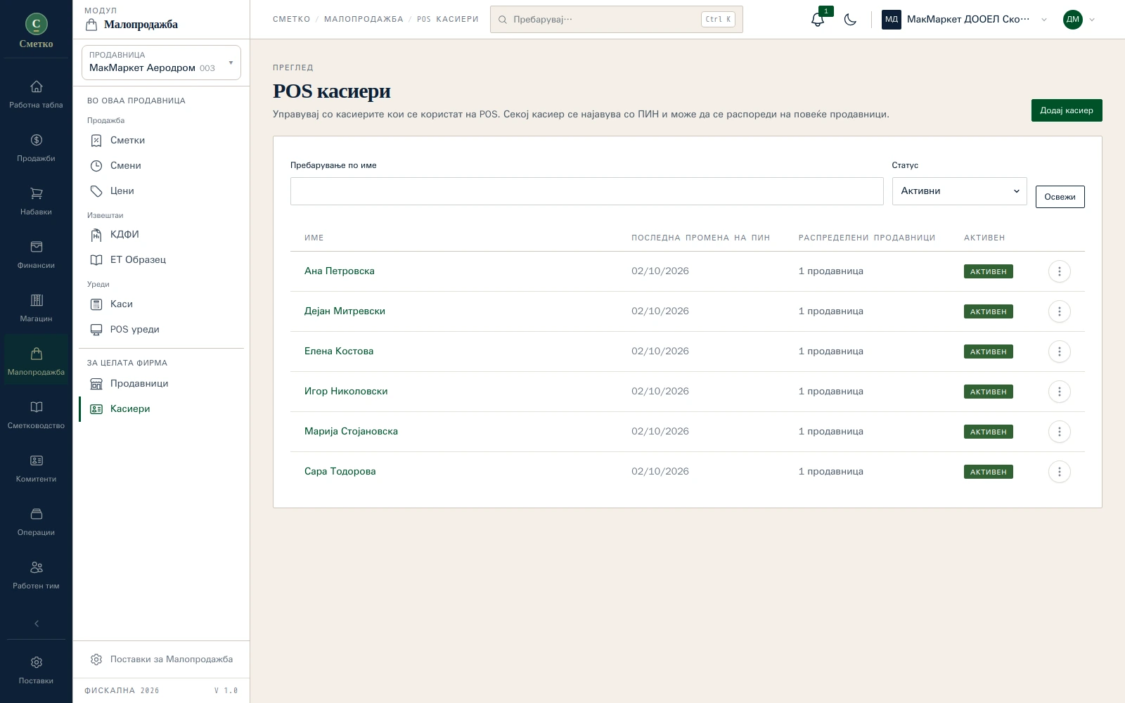Open the Комитенти sidebar section
This screenshot has height=703, width=1125.
(36, 468)
